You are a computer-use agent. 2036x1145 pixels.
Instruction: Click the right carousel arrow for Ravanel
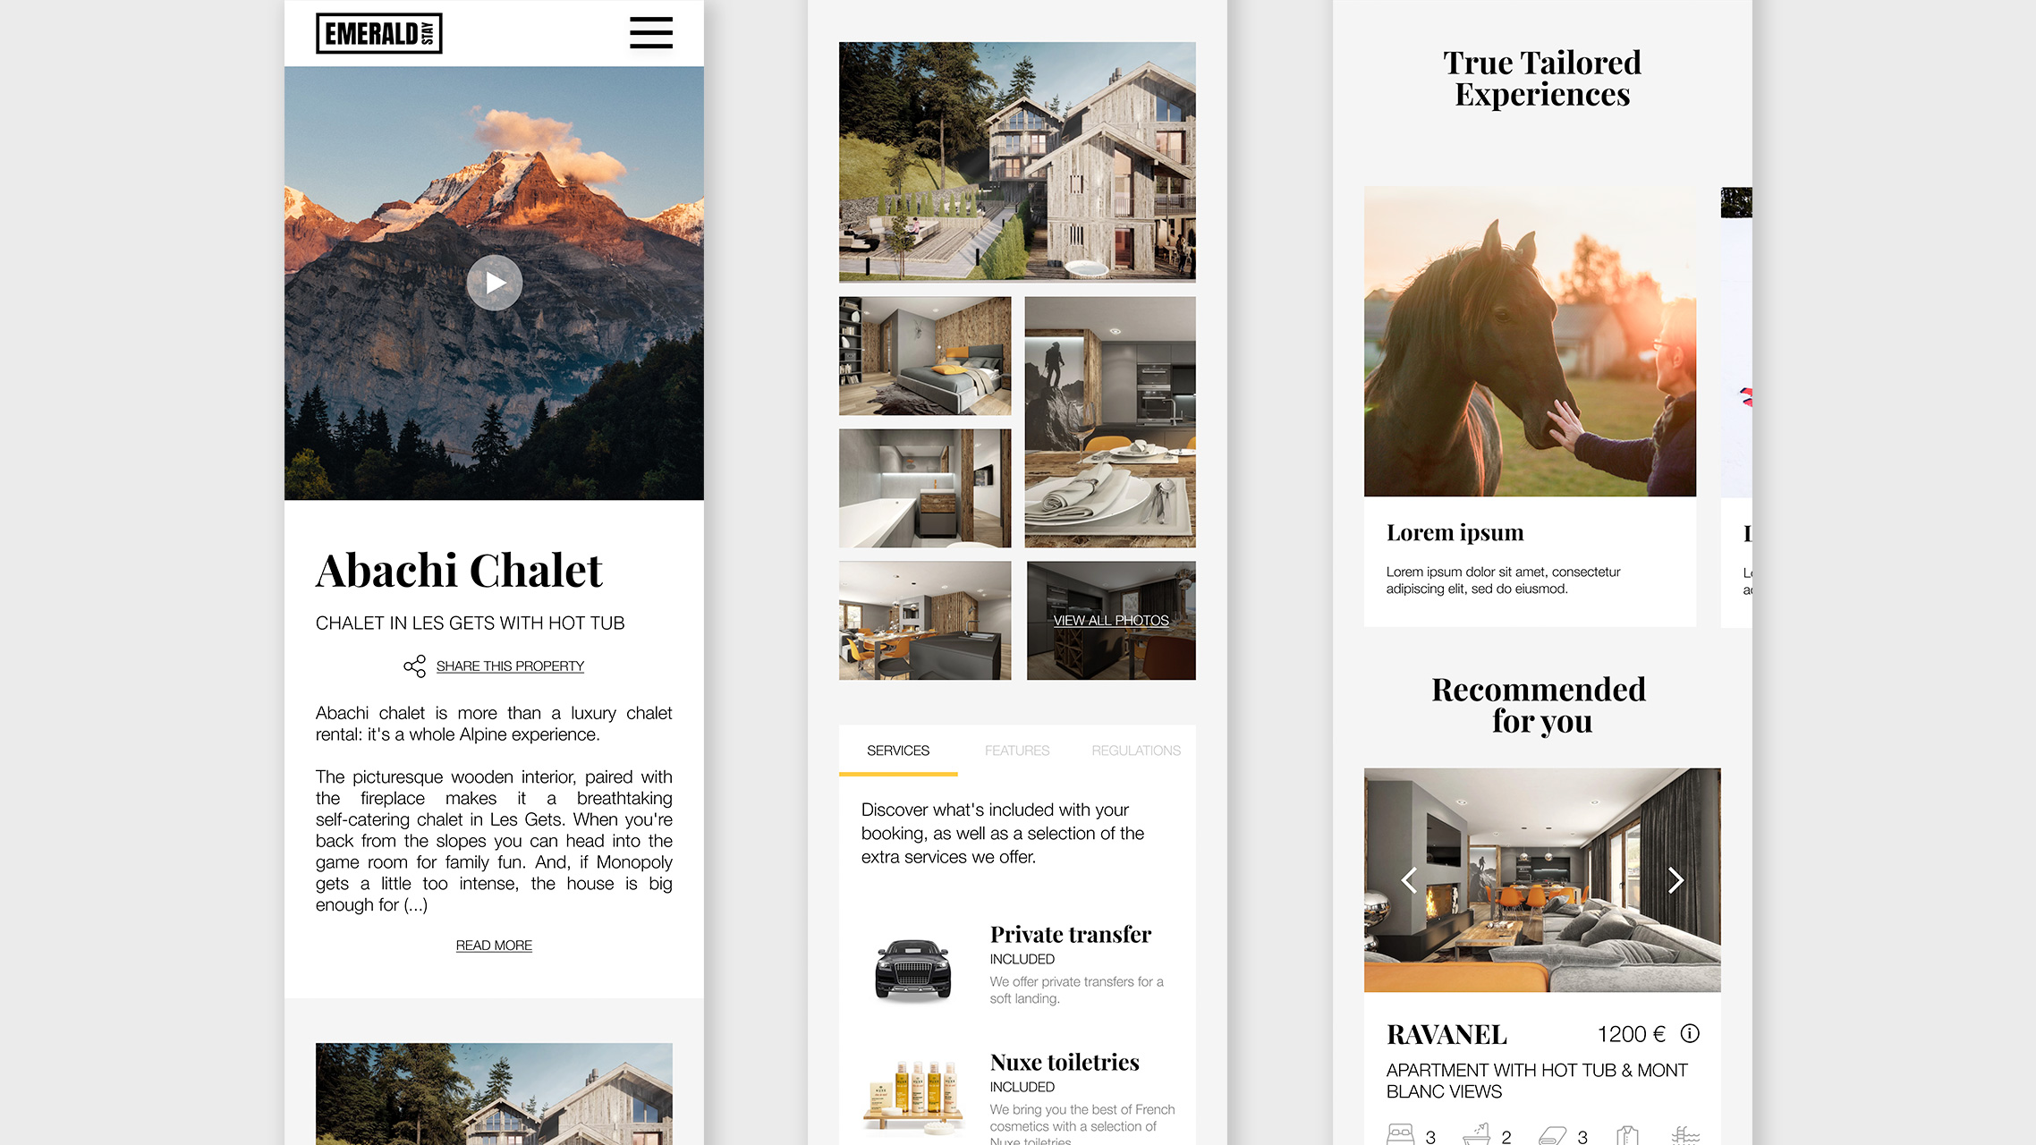[1674, 879]
